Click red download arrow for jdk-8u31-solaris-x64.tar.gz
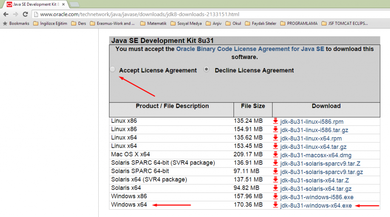 [276, 188]
